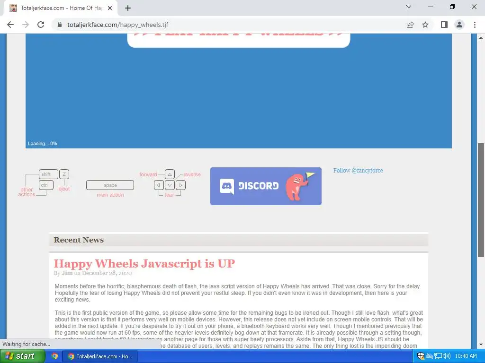This screenshot has height=363, width=485.
Task: Click the Z eject key diagram
Action: (64, 174)
